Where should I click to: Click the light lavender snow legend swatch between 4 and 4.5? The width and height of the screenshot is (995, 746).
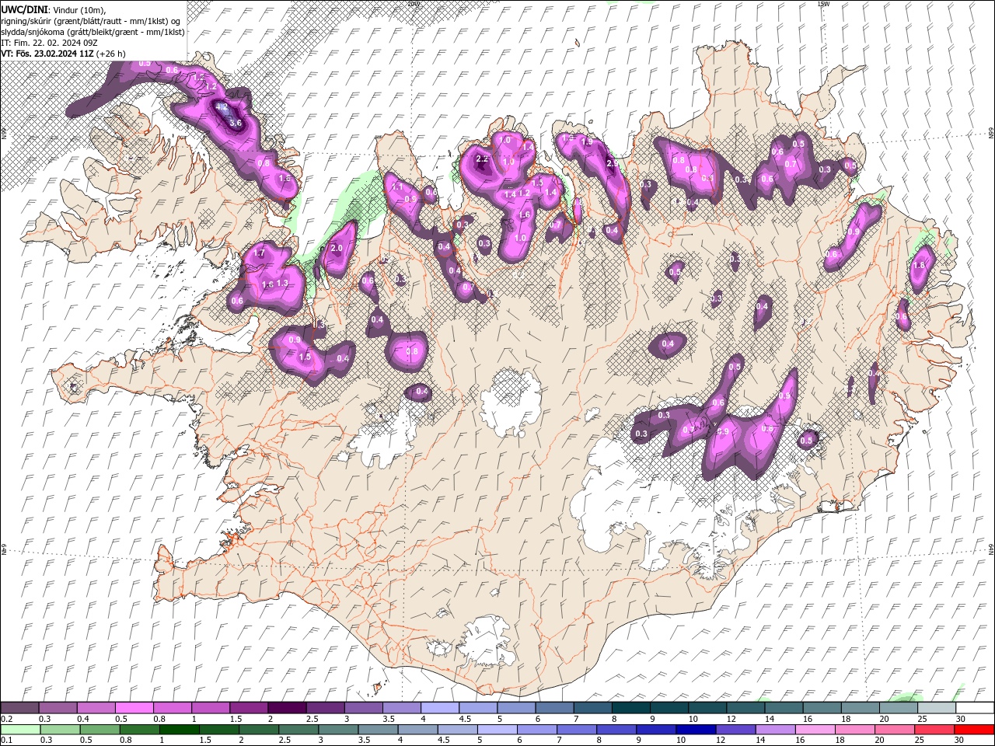(x=439, y=708)
